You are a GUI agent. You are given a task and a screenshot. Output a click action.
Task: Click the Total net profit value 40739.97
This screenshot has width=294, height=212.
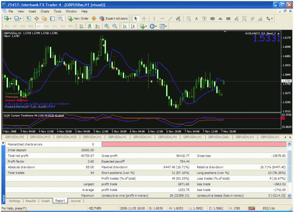87,156
